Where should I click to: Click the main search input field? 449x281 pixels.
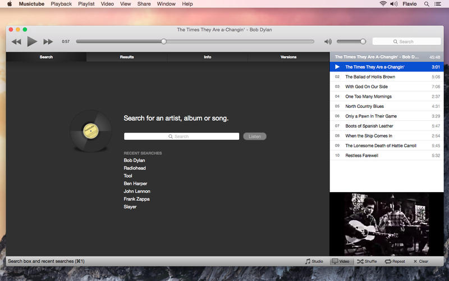coord(181,137)
